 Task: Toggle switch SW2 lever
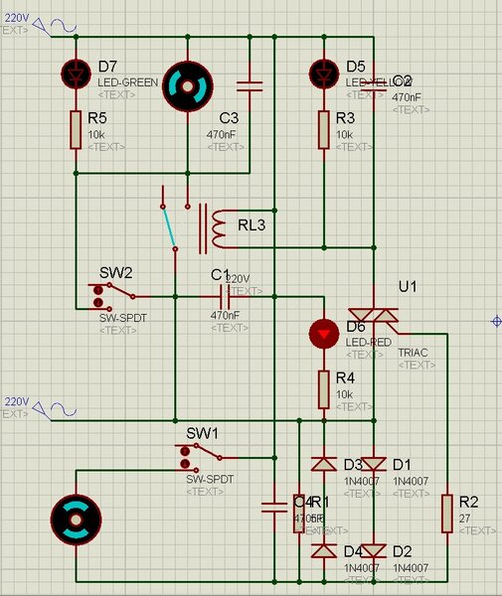pyautogui.click(x=121, y=290)
